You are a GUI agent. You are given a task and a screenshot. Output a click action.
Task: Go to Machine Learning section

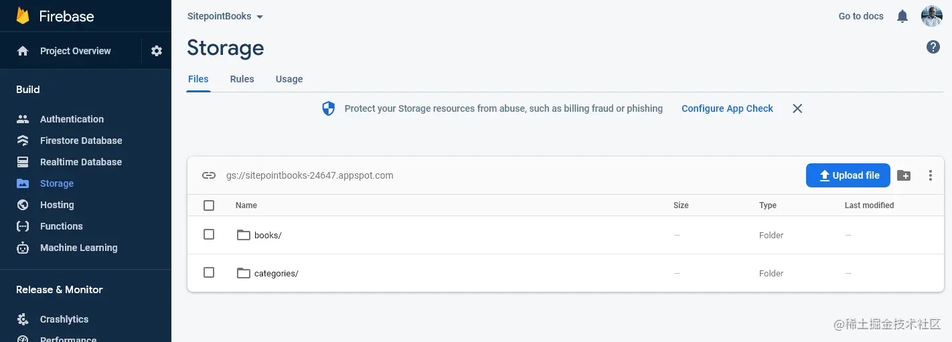pyautogui.click(x=79, y=248)
